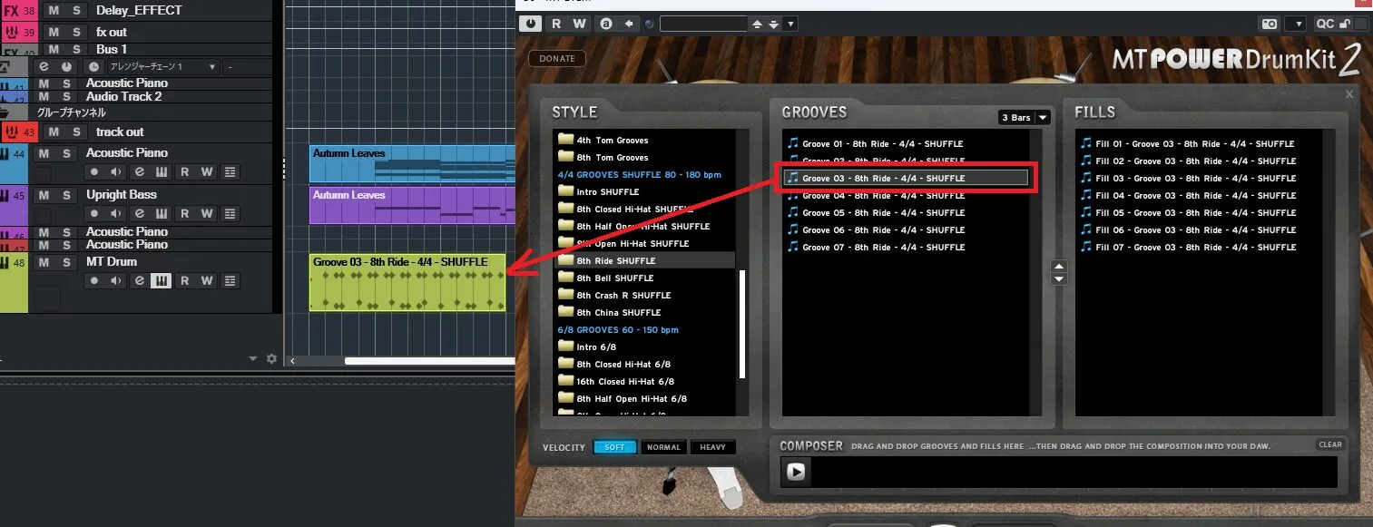Click the DONATE button
1373x527 pixels.
pyautogui.click(x=557, y=59)
